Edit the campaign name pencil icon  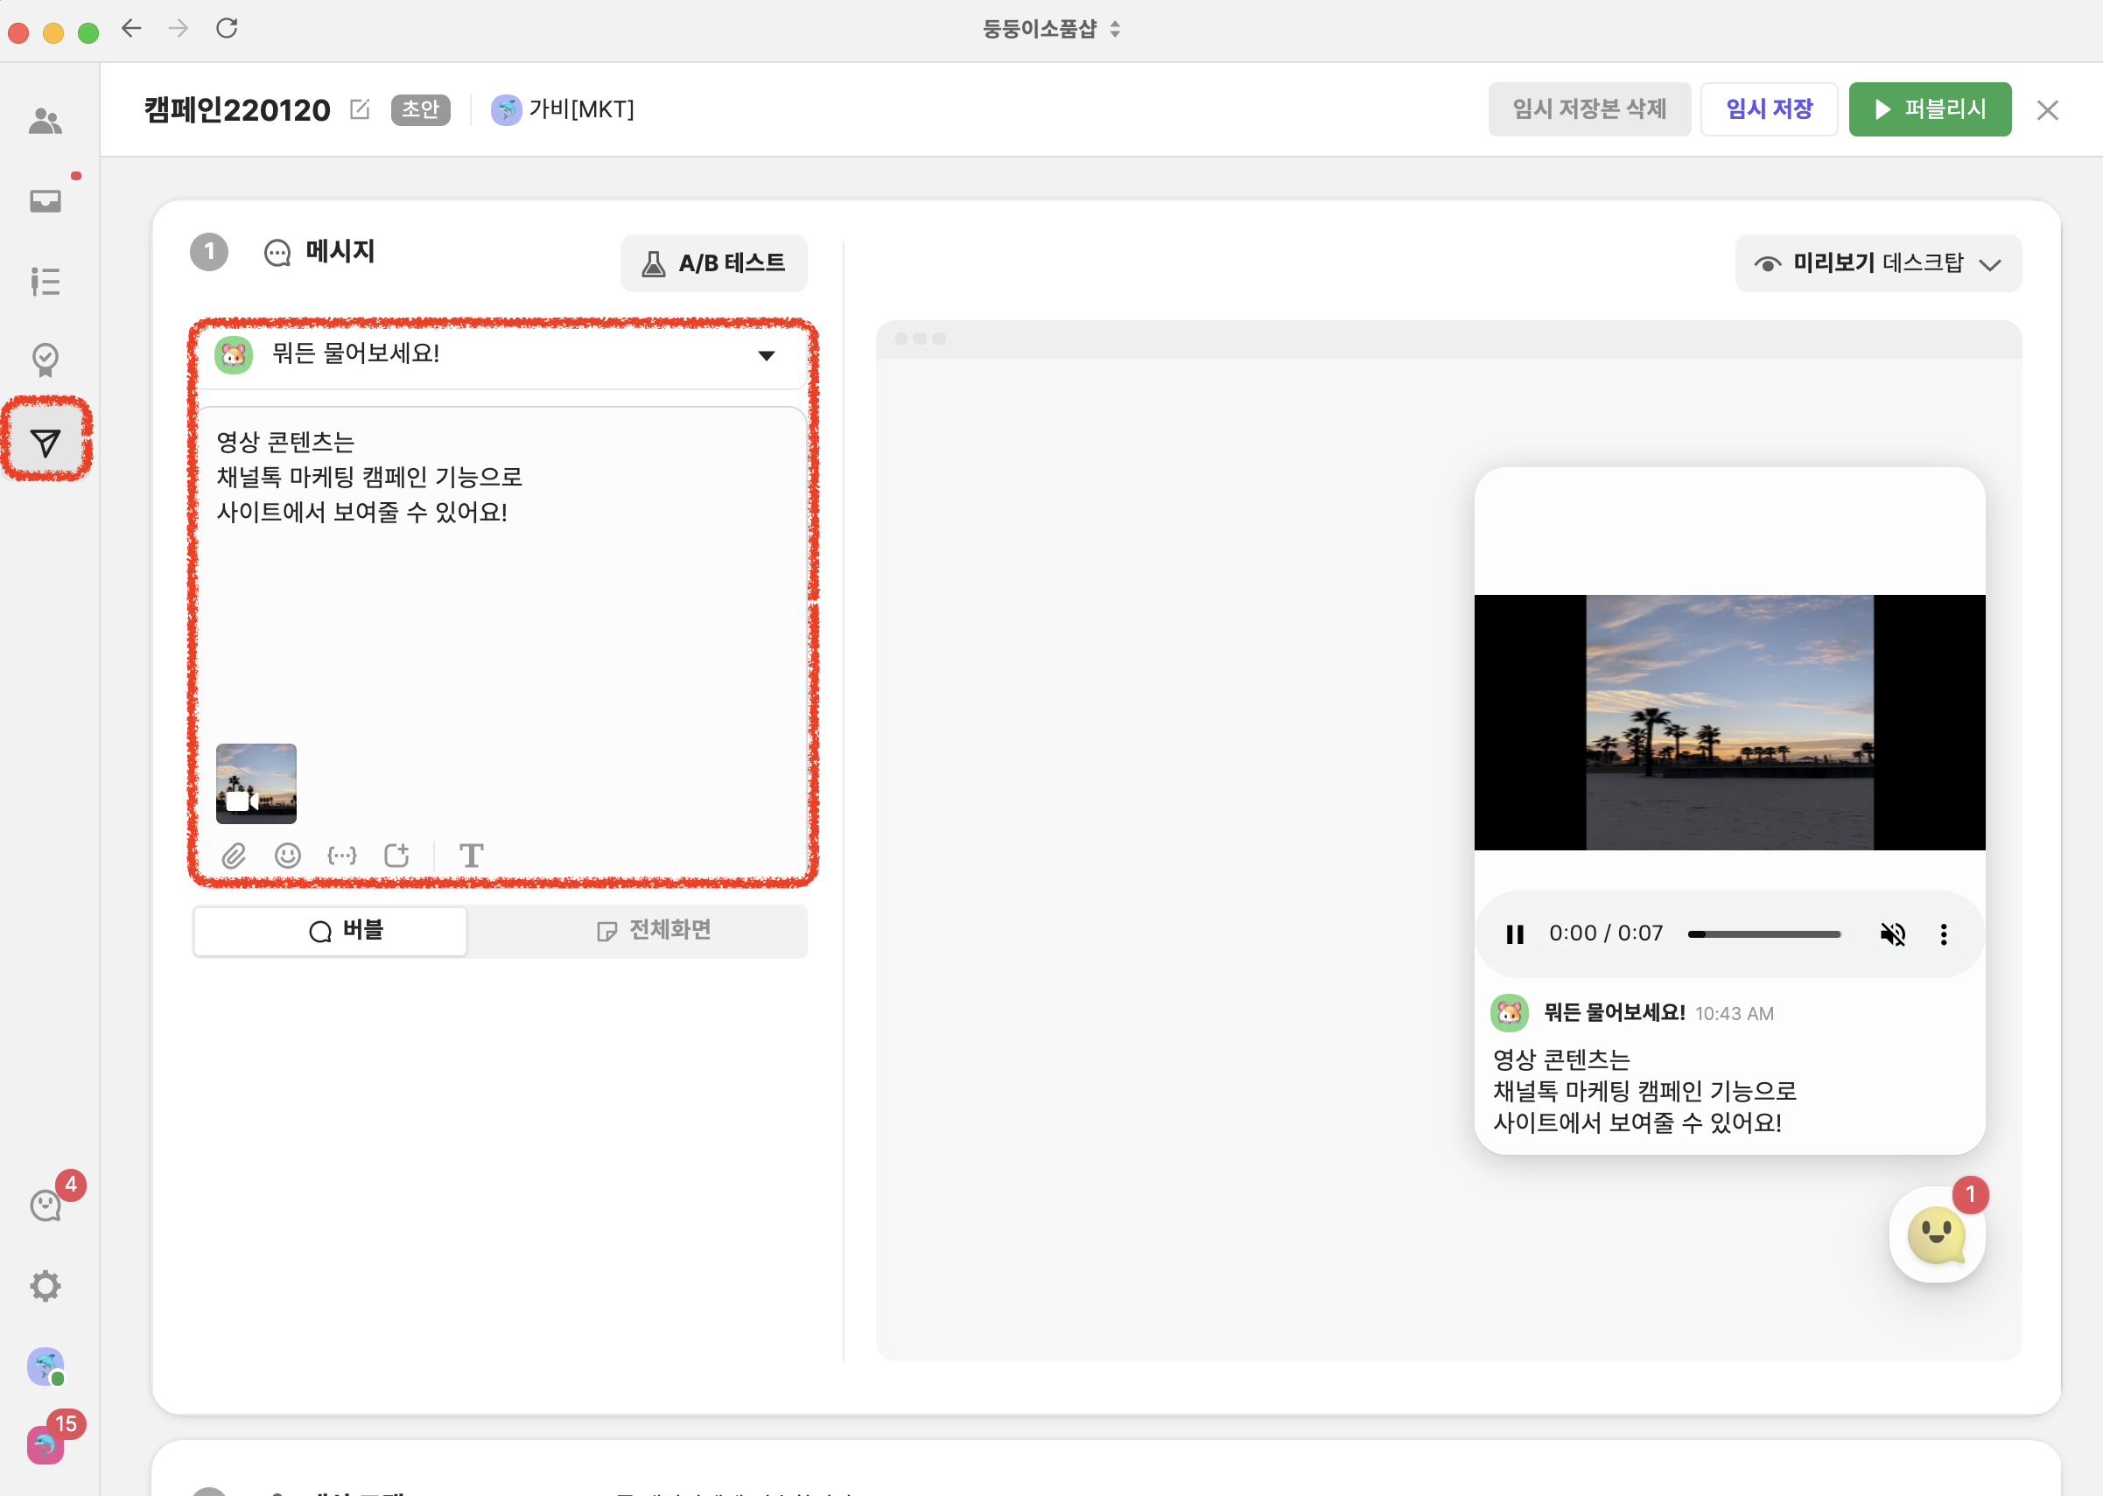pyautogui.click(x=360, y=109)
